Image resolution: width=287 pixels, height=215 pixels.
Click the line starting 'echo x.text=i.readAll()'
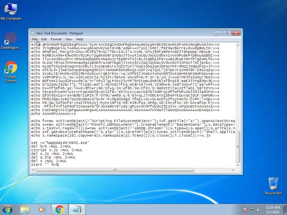click(133, 128)
